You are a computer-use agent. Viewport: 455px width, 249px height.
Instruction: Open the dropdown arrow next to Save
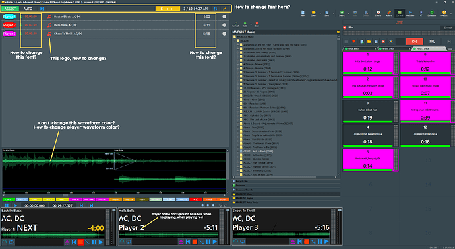coord(334,13)
